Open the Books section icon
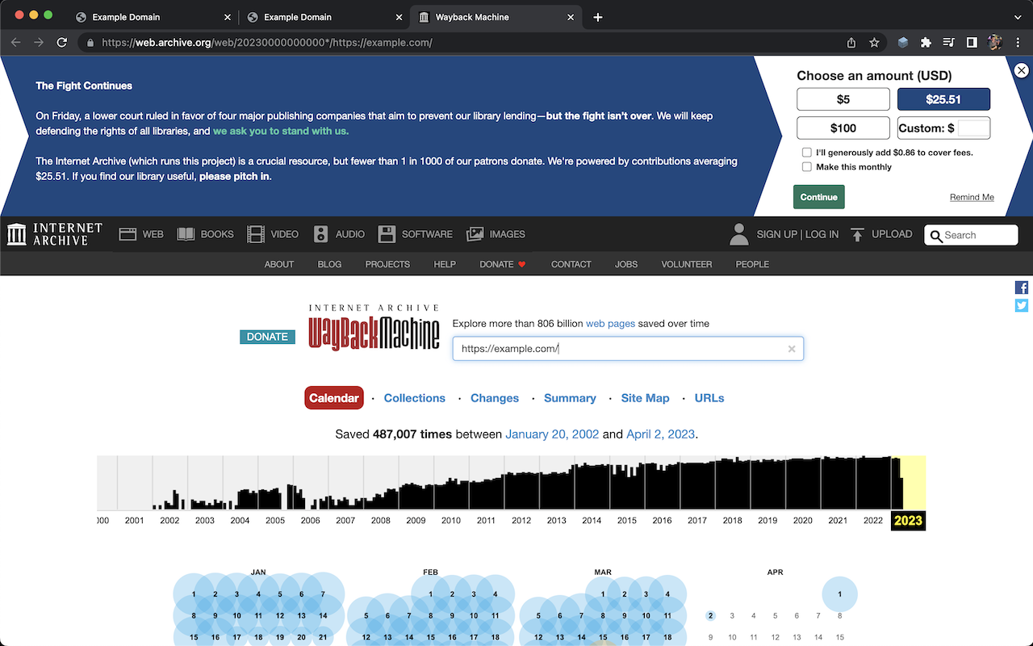This screenshot has height=646, width=1033. point(186,234)
